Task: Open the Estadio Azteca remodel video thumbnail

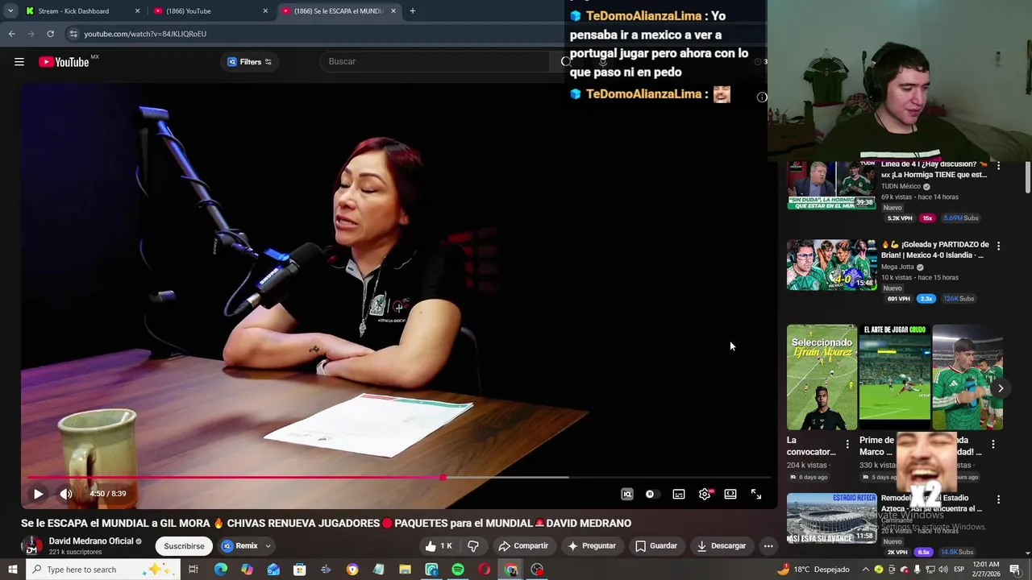Action: [831, 518]
